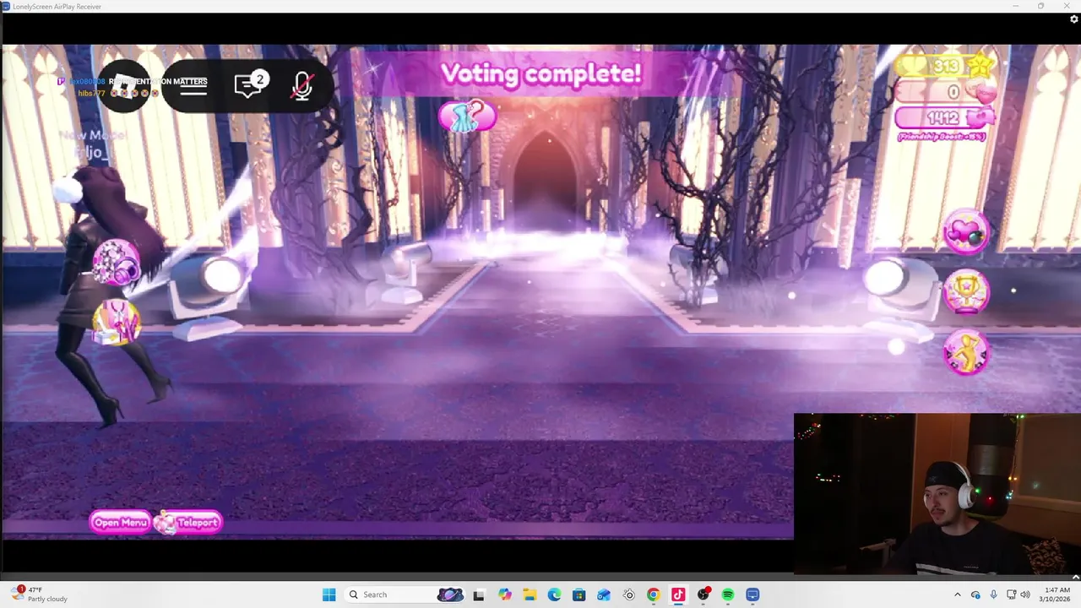Switch to LonelyScreen taskbar icon

(752, 594)
